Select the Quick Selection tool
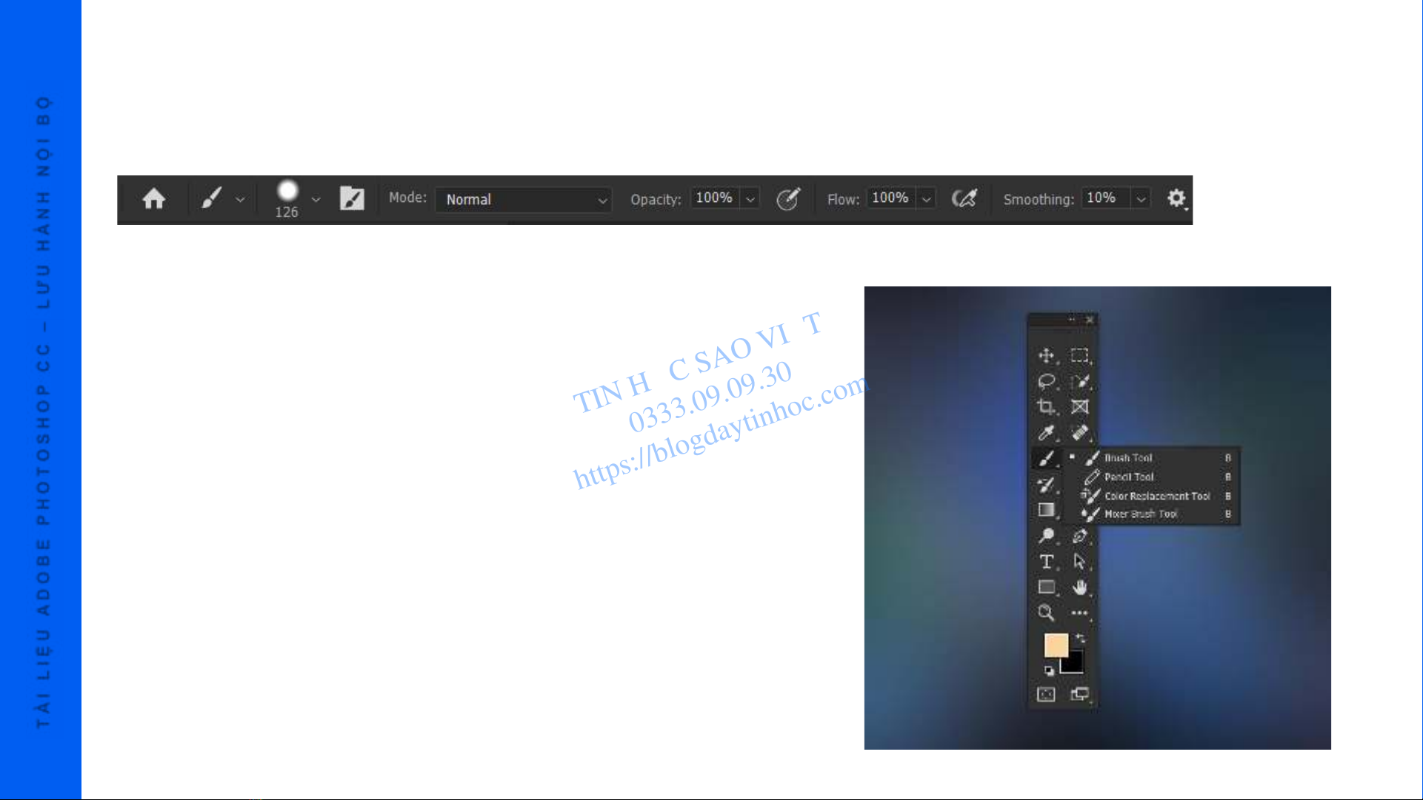1423x800 pixels. tap(1080, 382)
